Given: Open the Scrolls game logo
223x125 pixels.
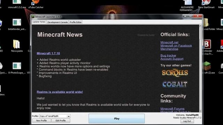Looking at the screenshot, I should click(175, 73).
